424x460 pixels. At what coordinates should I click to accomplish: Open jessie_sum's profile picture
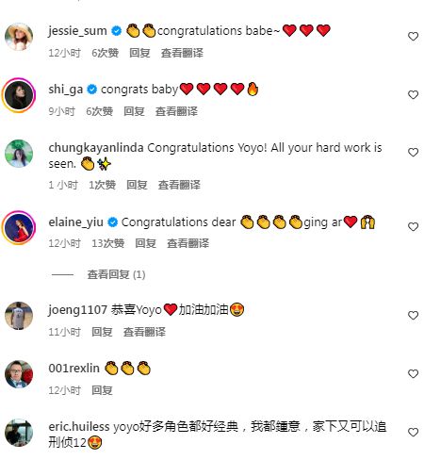(19, 37)
